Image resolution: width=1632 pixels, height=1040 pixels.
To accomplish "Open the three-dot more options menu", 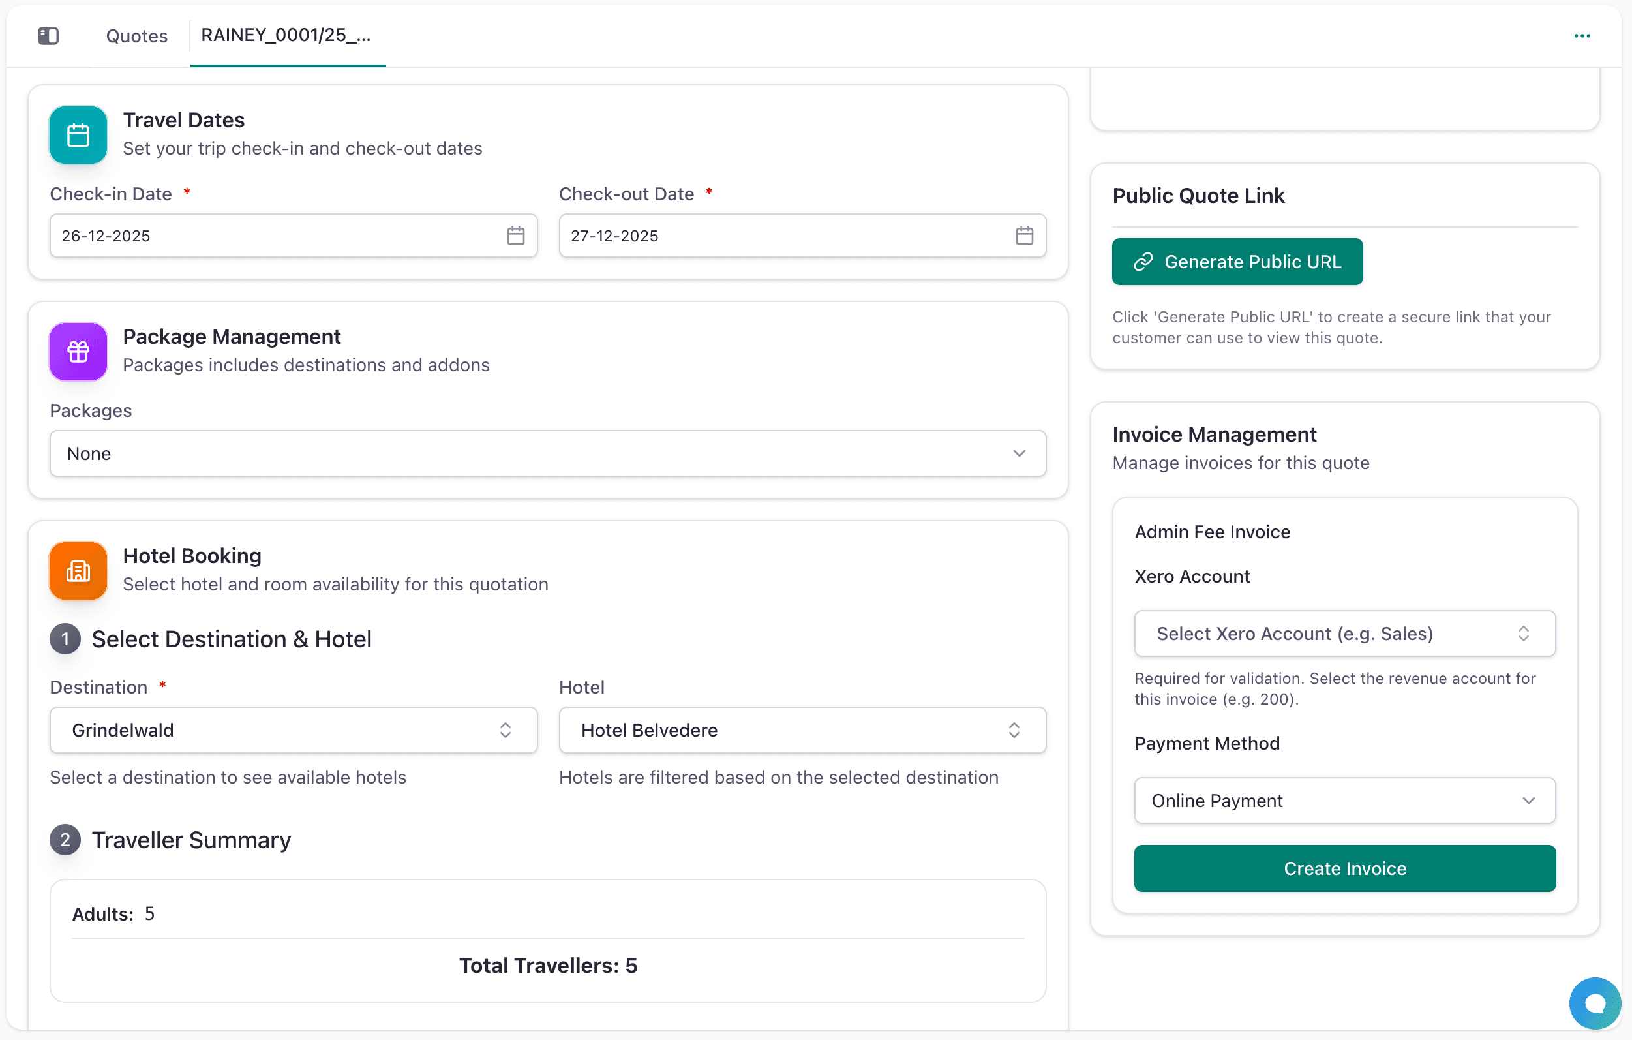I will [1582, 36].
